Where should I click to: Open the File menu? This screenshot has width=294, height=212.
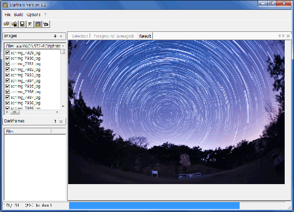[7, 15]
